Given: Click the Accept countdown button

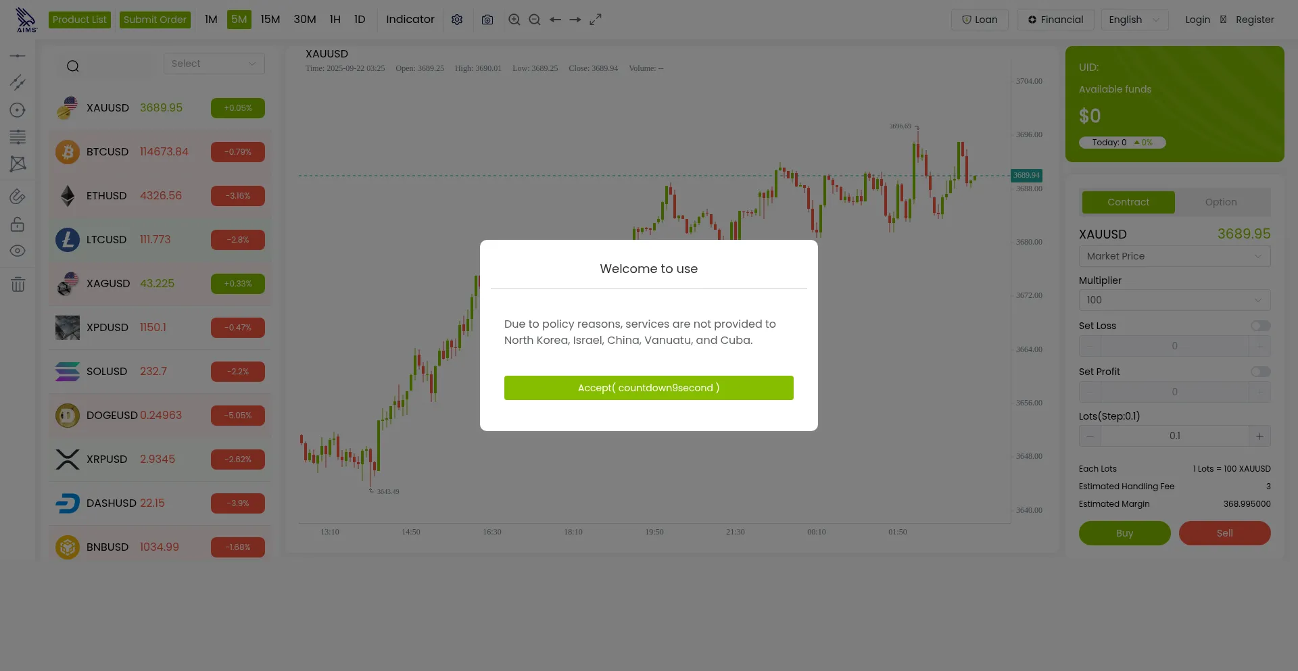Looking at the screenshot, I should point(648,388).
